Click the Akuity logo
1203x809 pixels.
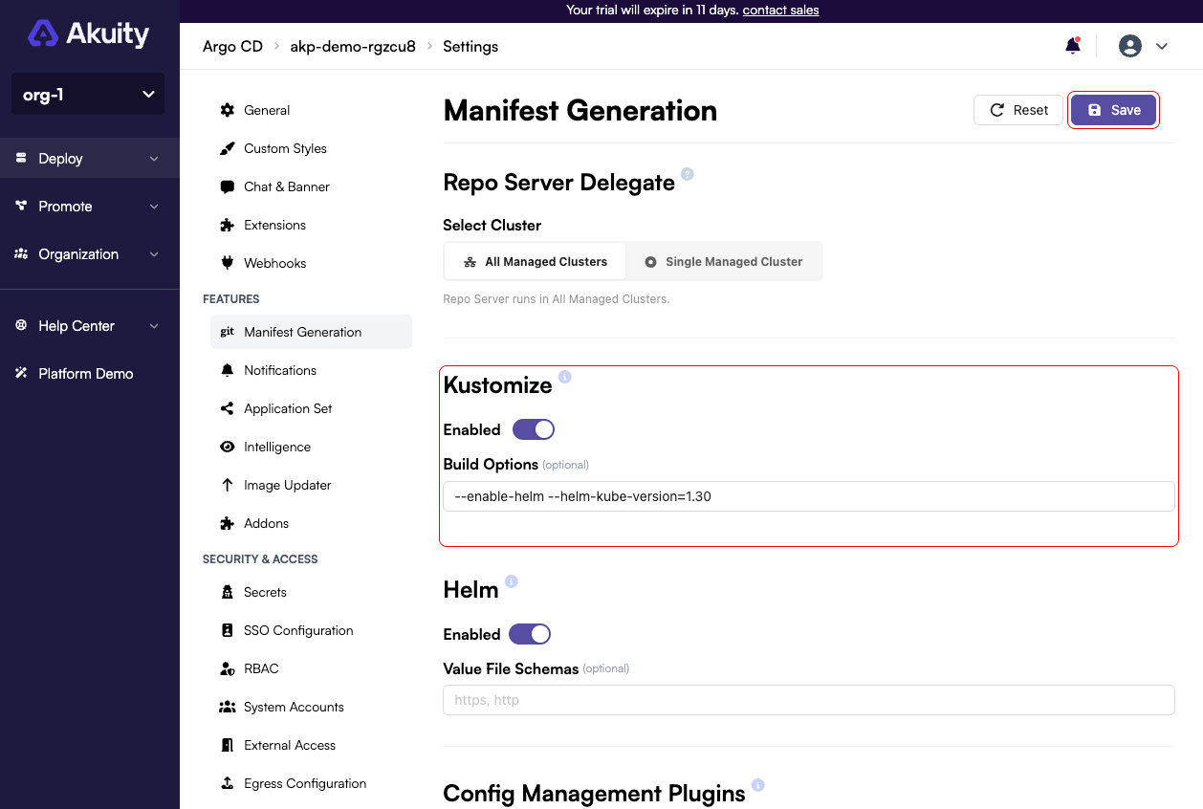(88, 33)
